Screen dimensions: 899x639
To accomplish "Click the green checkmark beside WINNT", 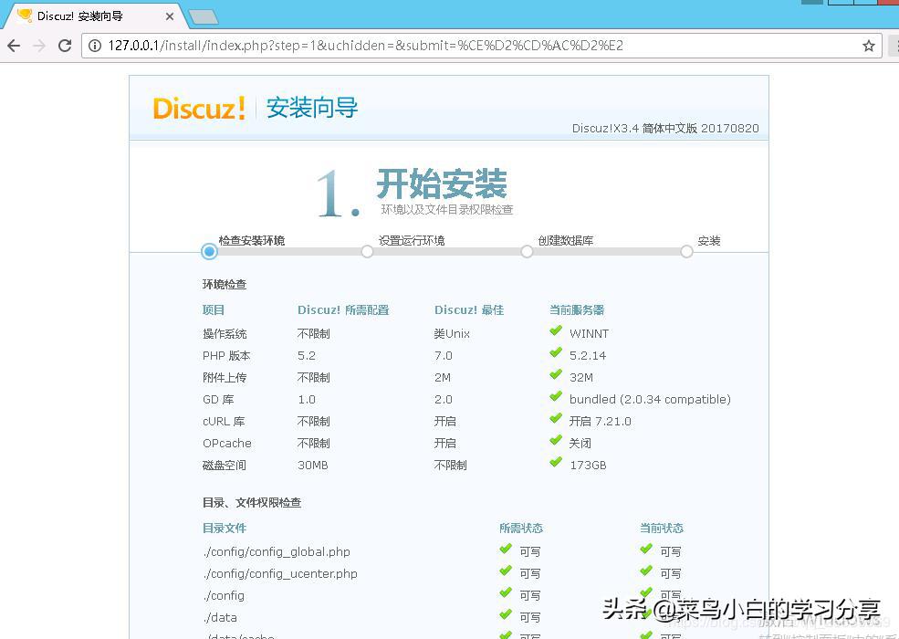I will pyautogui.click(x=556, y=333).
